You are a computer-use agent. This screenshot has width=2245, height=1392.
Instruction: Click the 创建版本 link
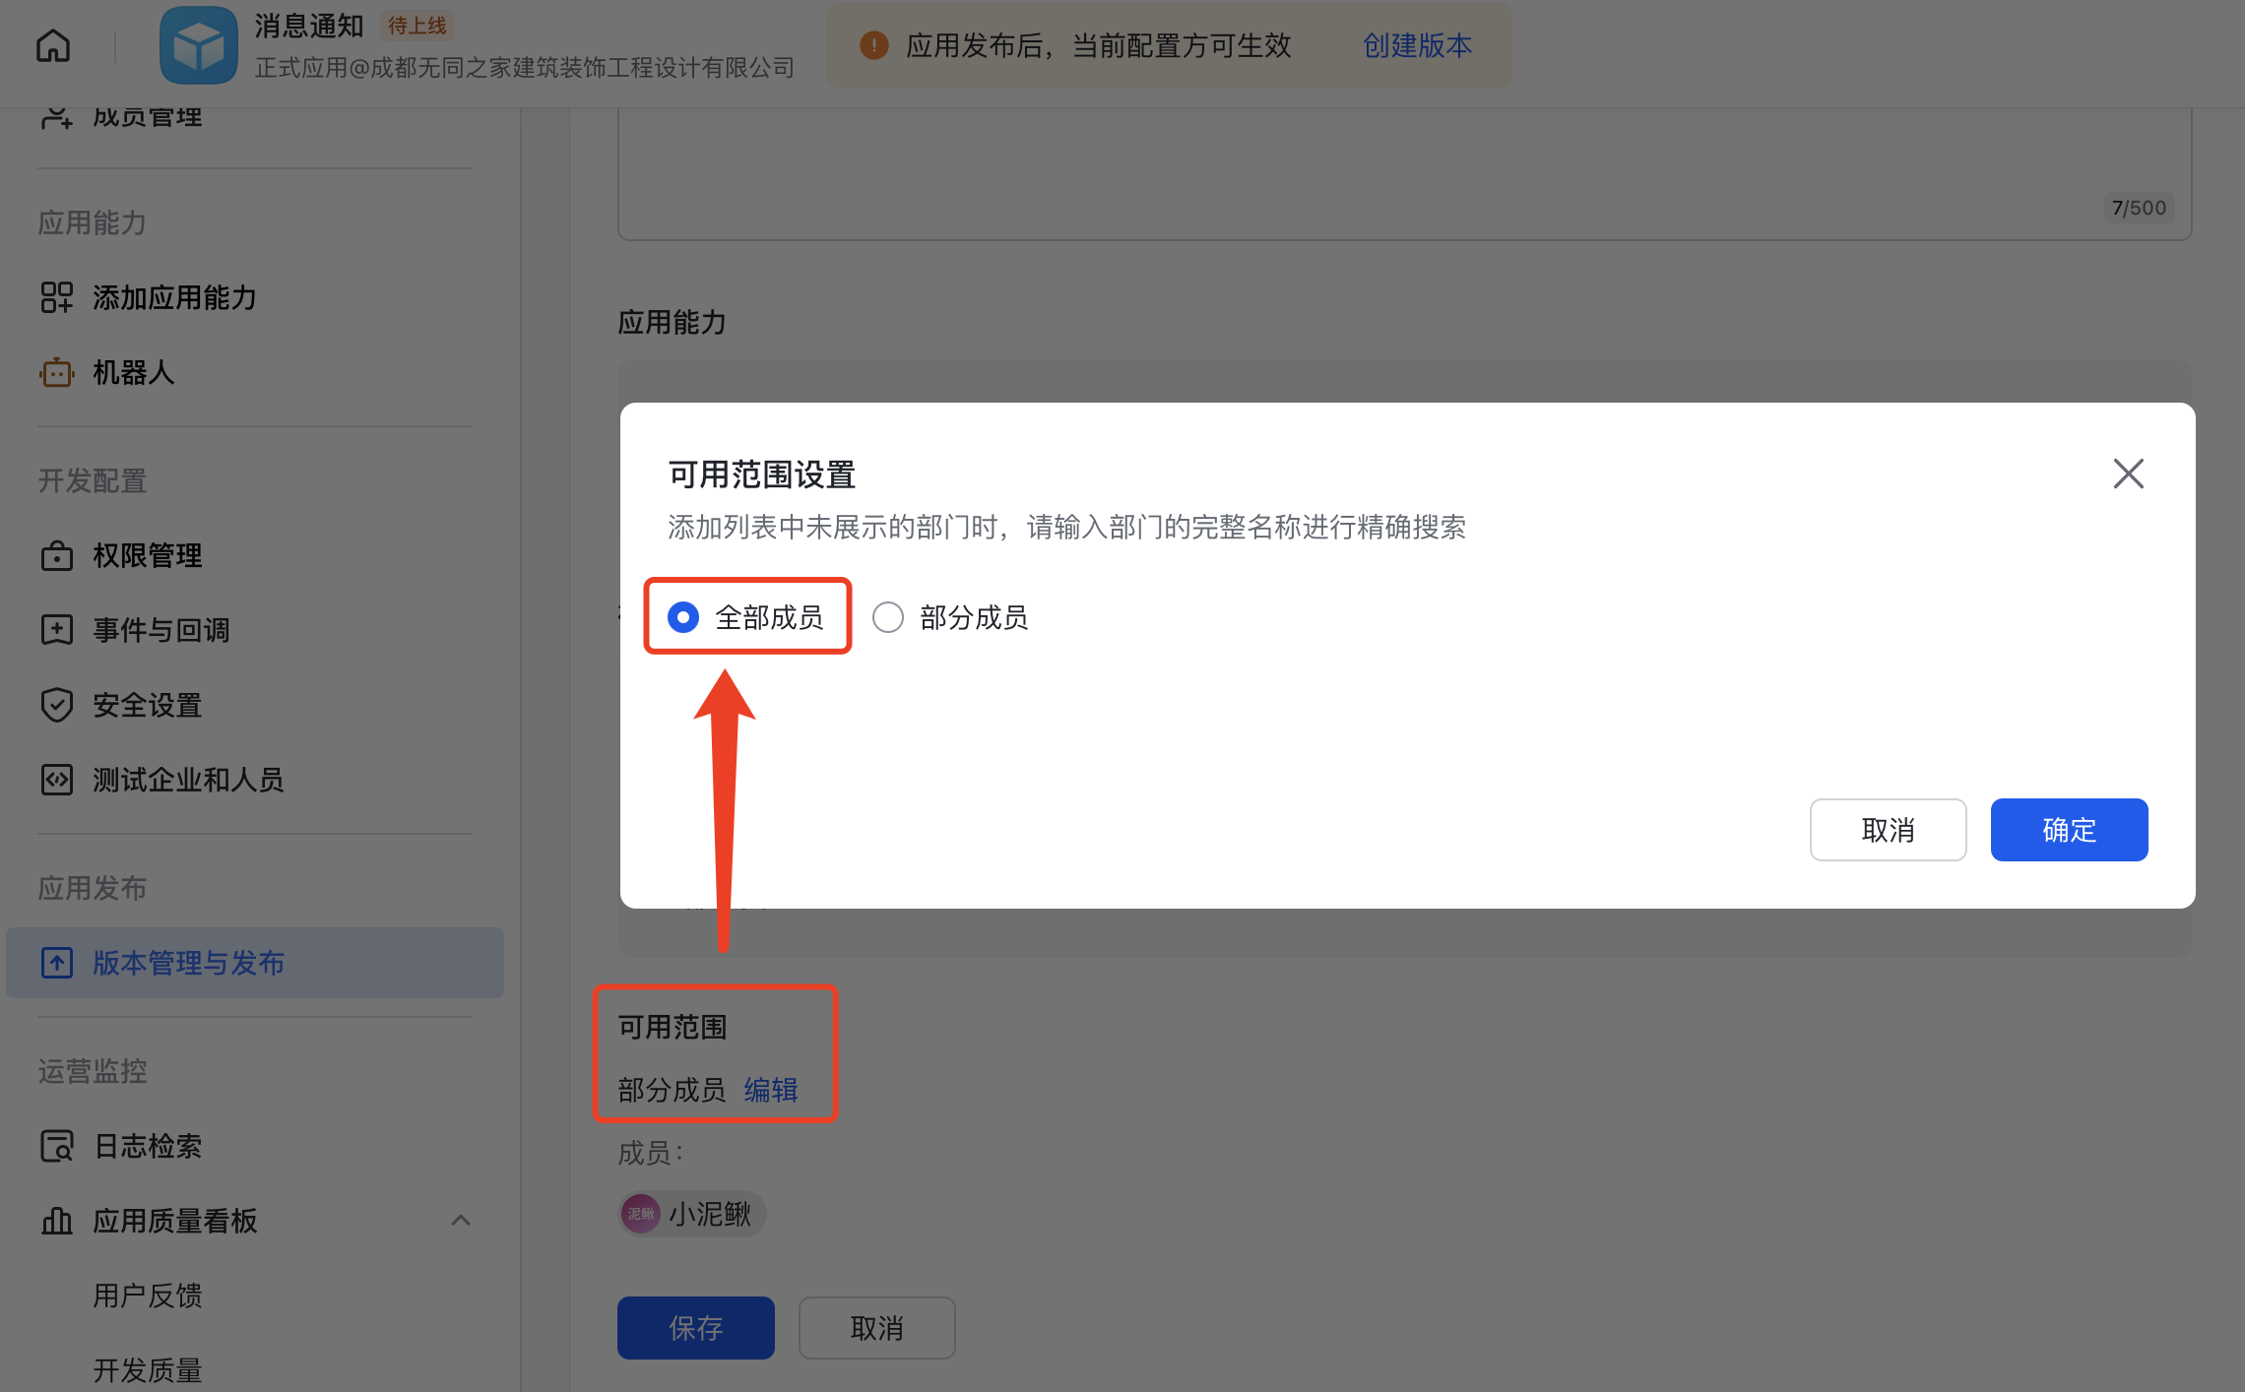pos(1417,45)
